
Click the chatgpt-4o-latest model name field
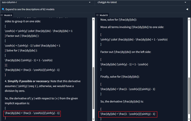(143, 3)
